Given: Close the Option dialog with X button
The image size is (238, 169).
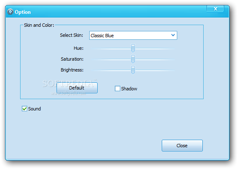Looking at the screenshot, I should pyautogui.click(x=215, y=9).
